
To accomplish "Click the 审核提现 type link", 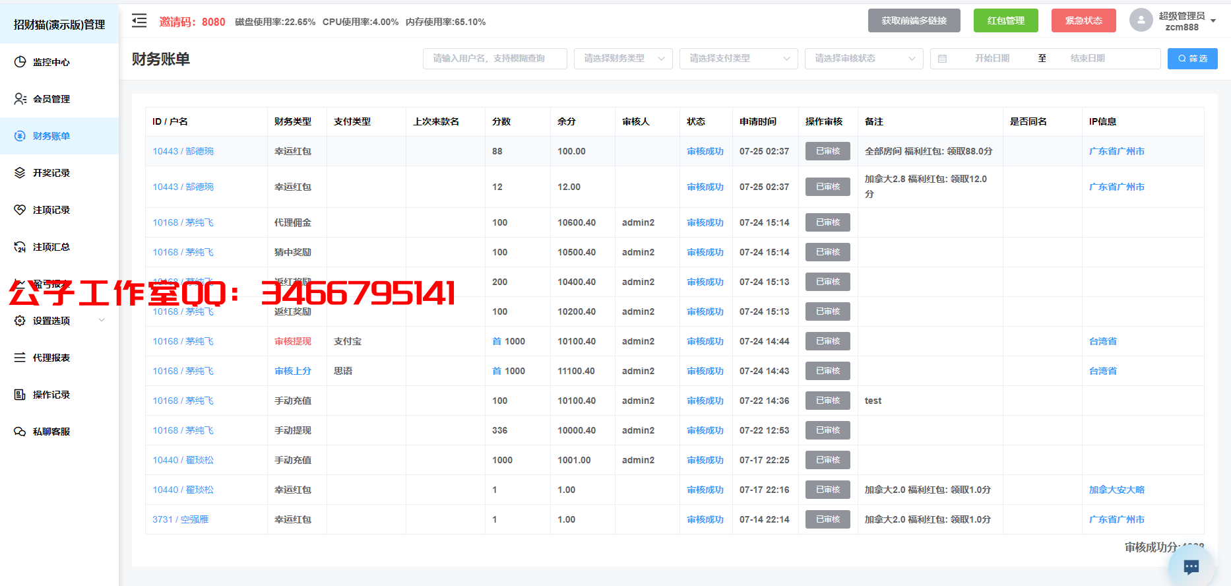I will (x=293, y=341).
